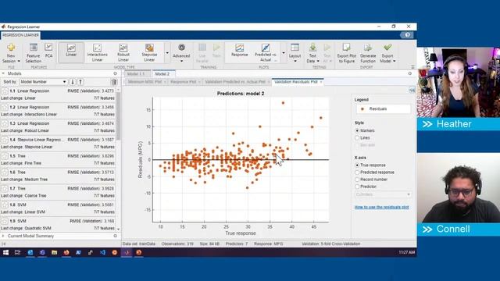Collapse the Models panel

coord(3,73)
